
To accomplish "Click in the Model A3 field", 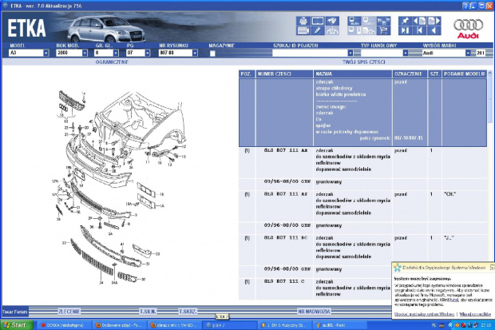I will coord(26,53).
